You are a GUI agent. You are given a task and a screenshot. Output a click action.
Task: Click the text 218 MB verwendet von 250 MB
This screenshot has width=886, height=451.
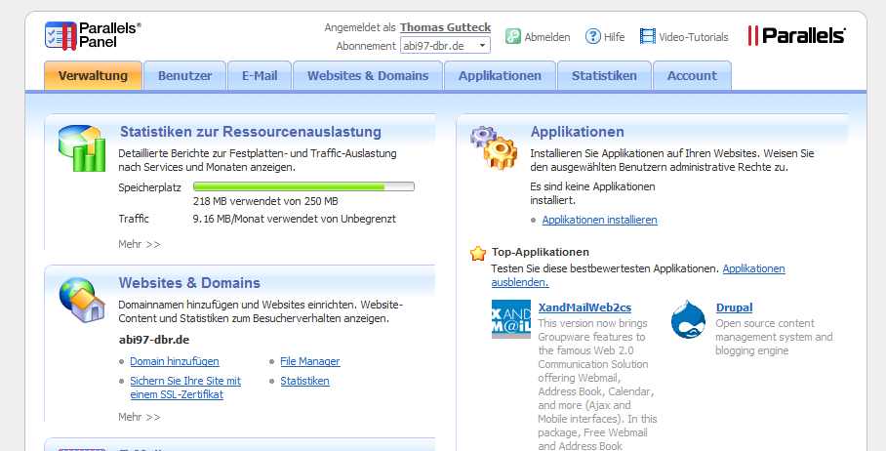pos(265,201)
